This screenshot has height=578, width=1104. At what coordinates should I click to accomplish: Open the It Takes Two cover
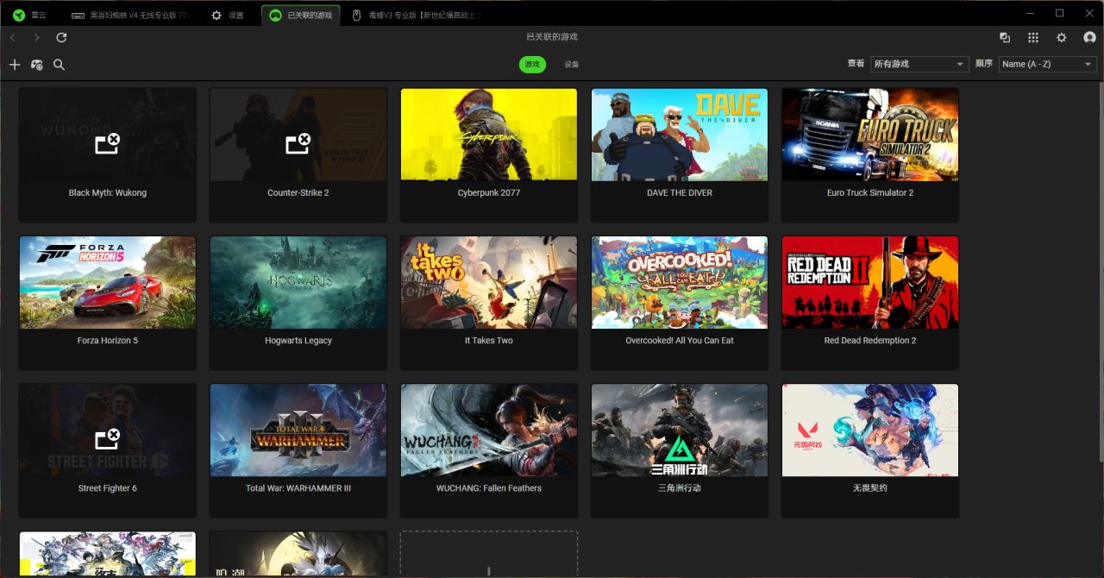click(489, 282)
